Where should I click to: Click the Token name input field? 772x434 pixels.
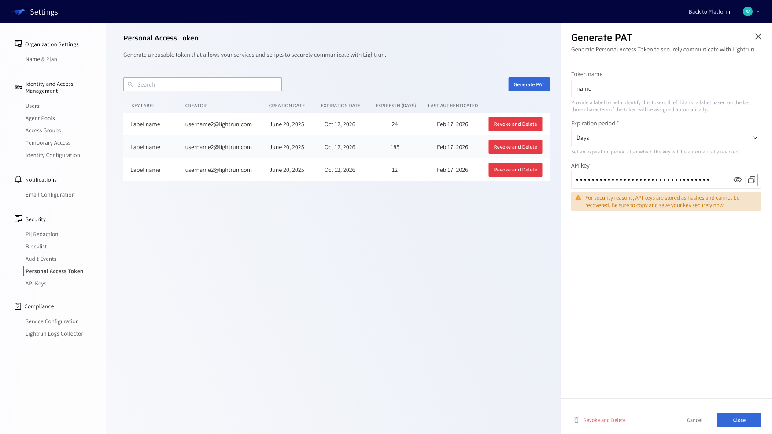666,88
